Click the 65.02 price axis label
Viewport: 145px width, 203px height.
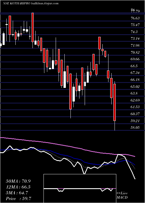pyautogui.click(x=135, y=87)
